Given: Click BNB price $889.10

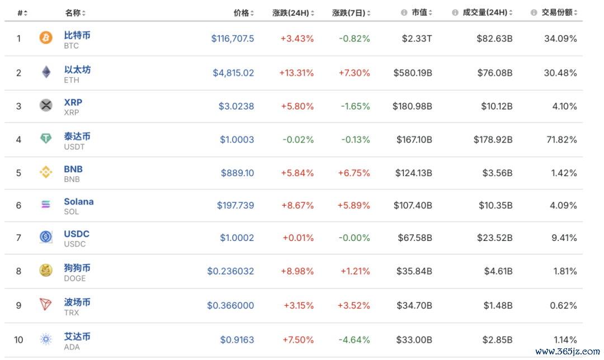Looking at the screenshot, I should (x=237, y=173).
